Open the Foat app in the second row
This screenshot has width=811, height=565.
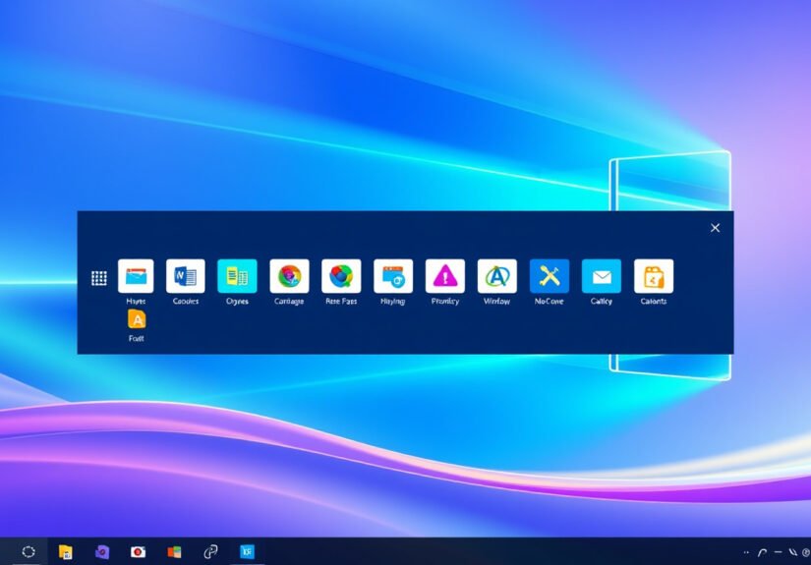coord(137,319)
